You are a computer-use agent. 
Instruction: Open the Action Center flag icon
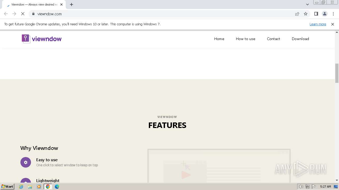314,187
